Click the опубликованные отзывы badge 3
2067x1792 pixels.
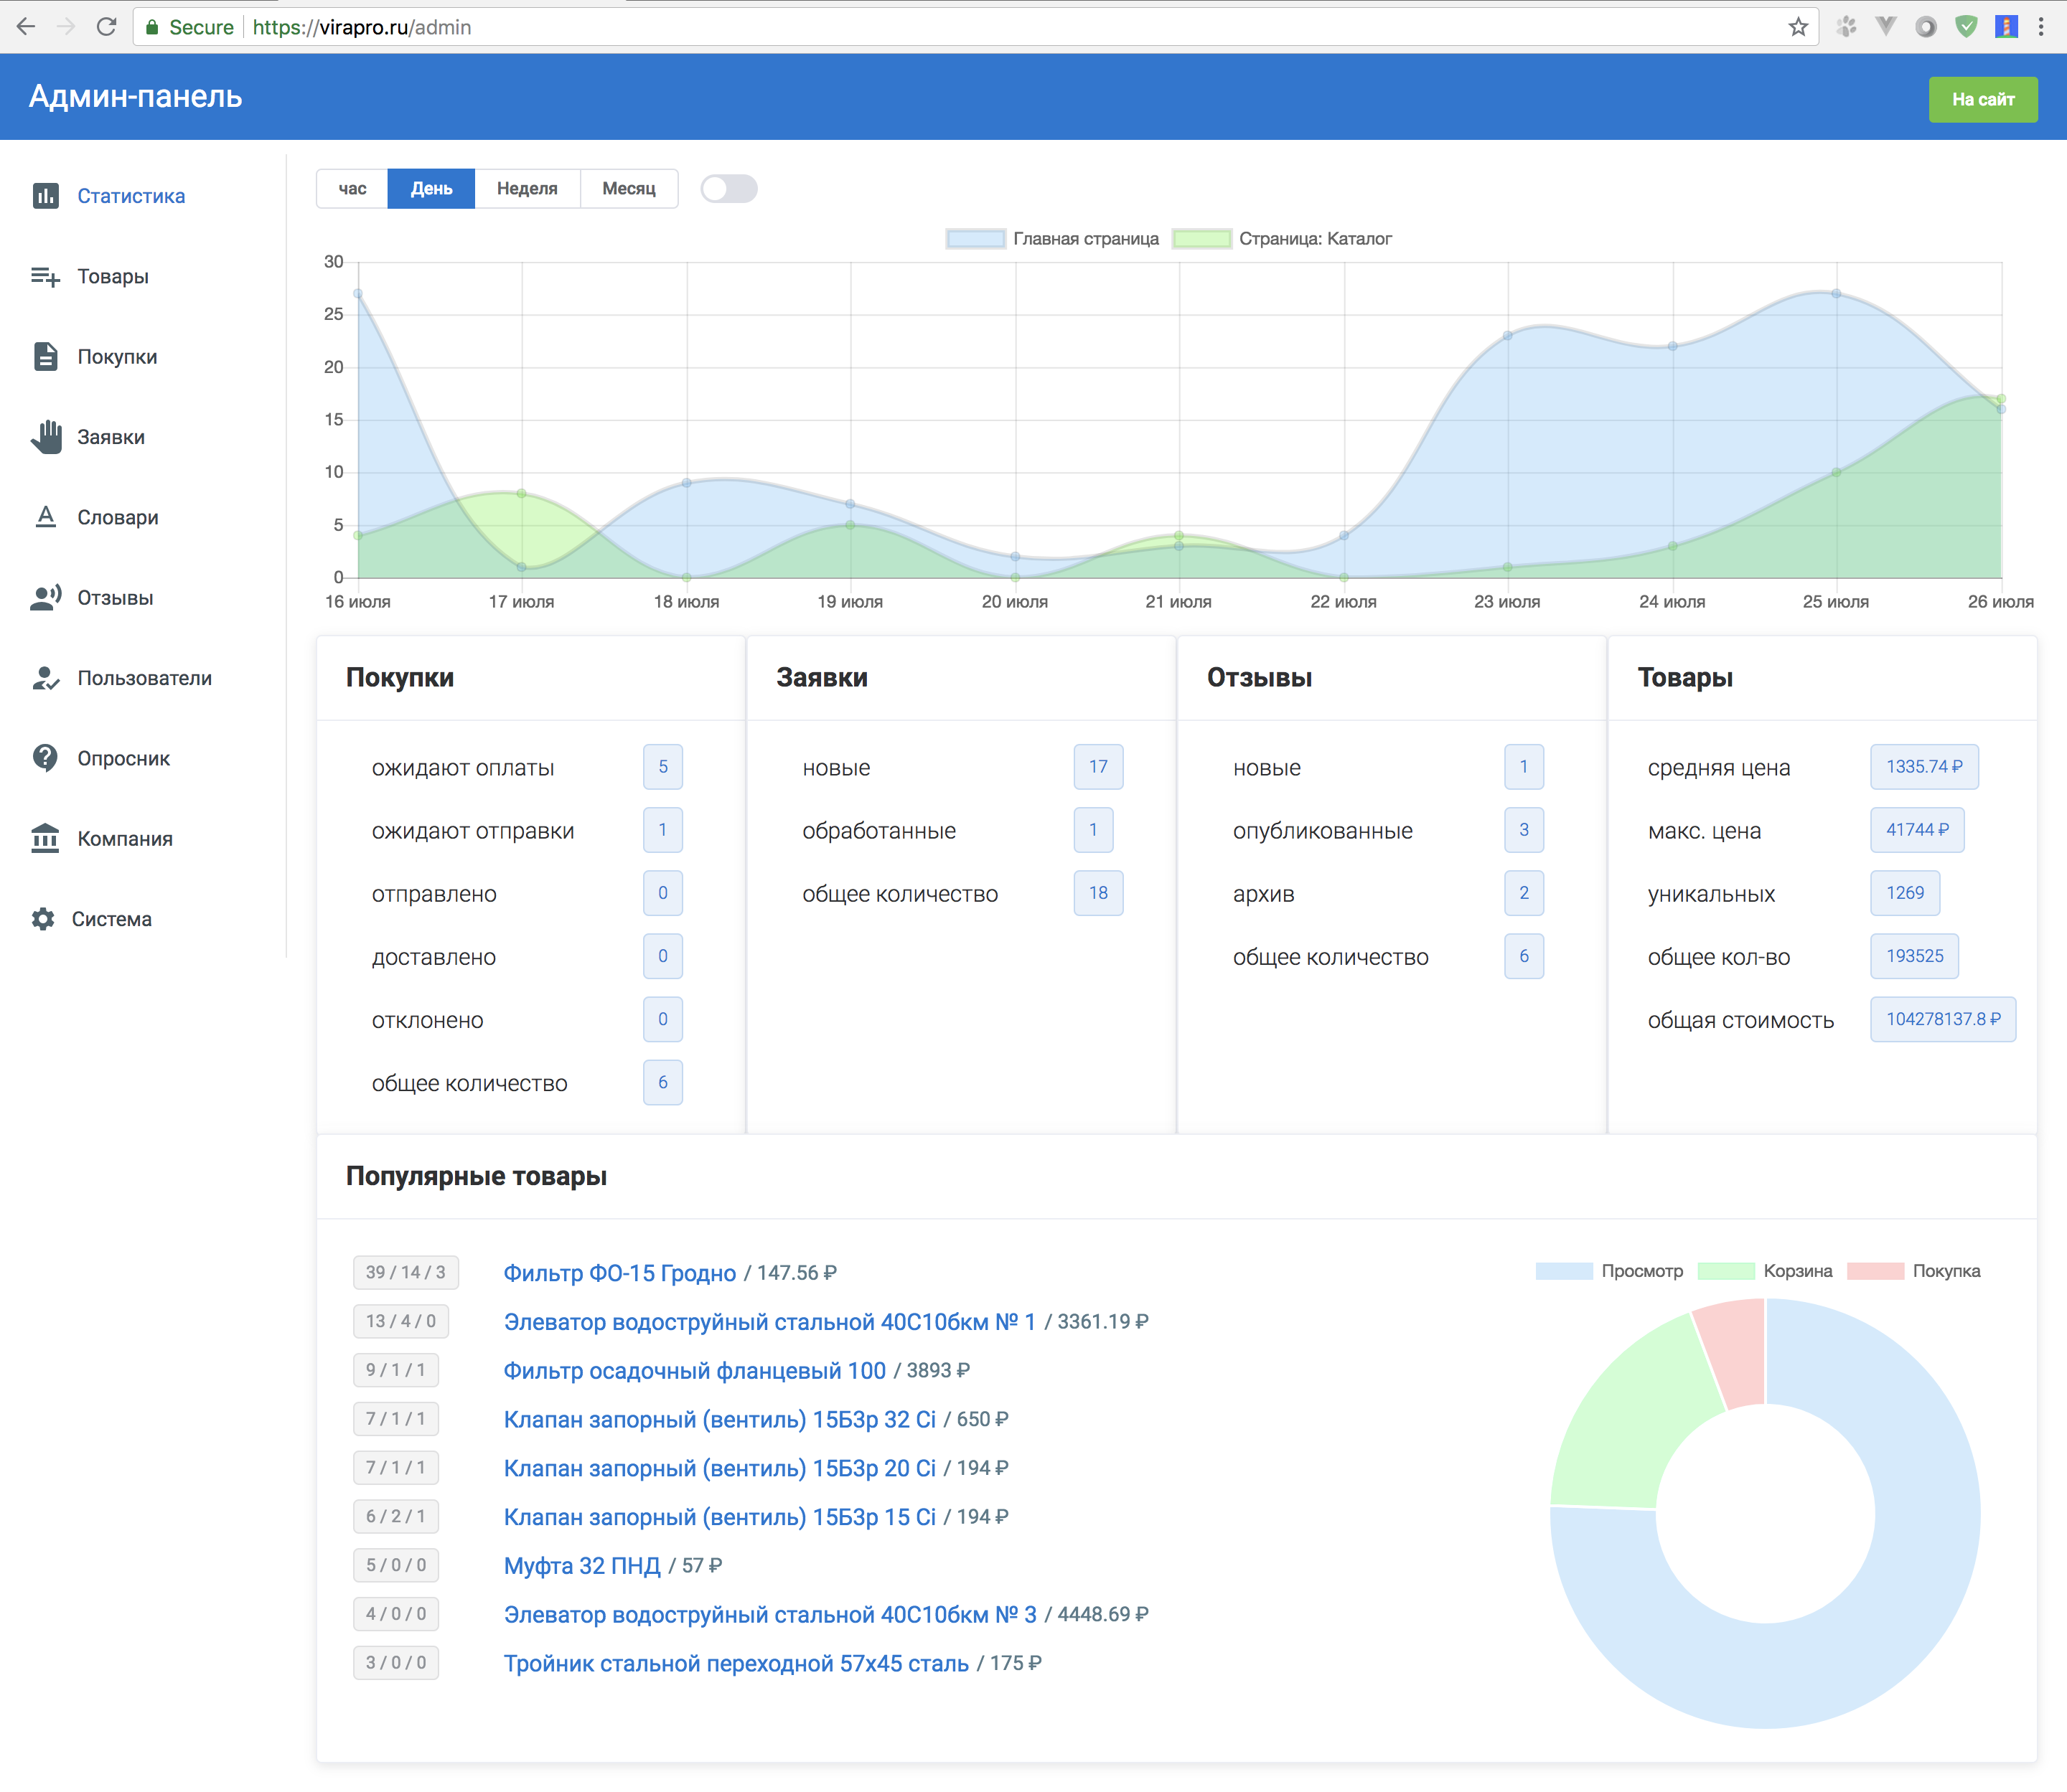1524,830
